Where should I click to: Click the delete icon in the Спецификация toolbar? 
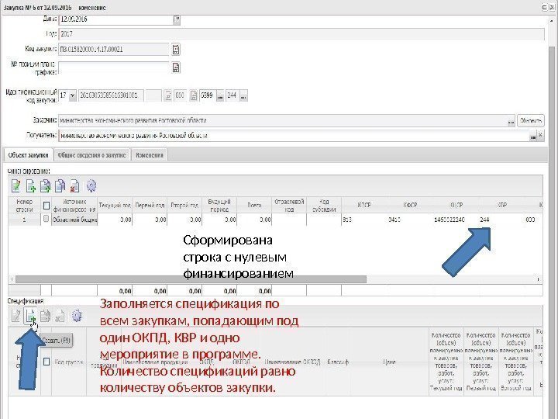[x=60, y=316]
